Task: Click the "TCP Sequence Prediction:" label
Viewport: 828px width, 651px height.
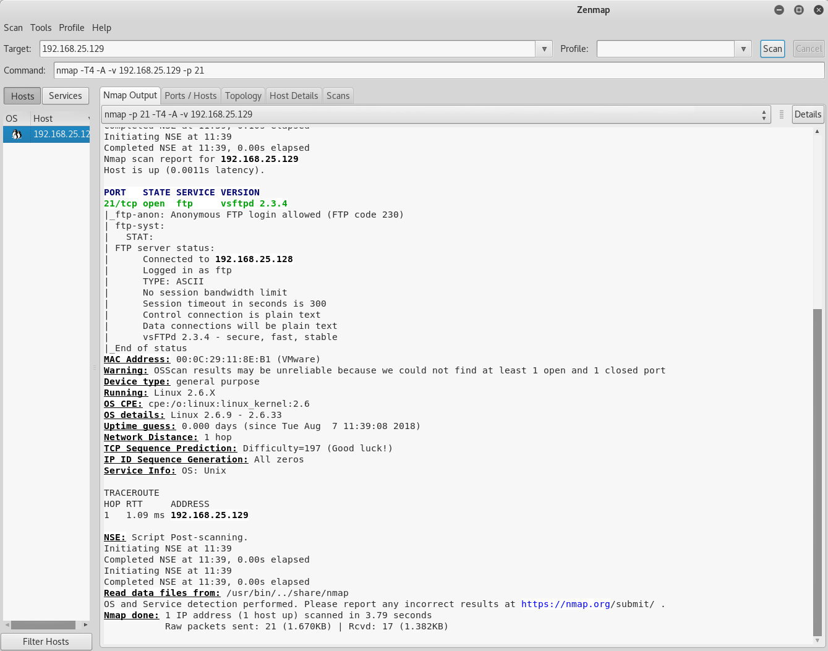Action: coord(170,448)
